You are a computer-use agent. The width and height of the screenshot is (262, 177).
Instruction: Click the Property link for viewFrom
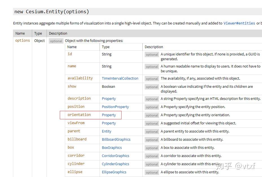(x=109, y=123)
